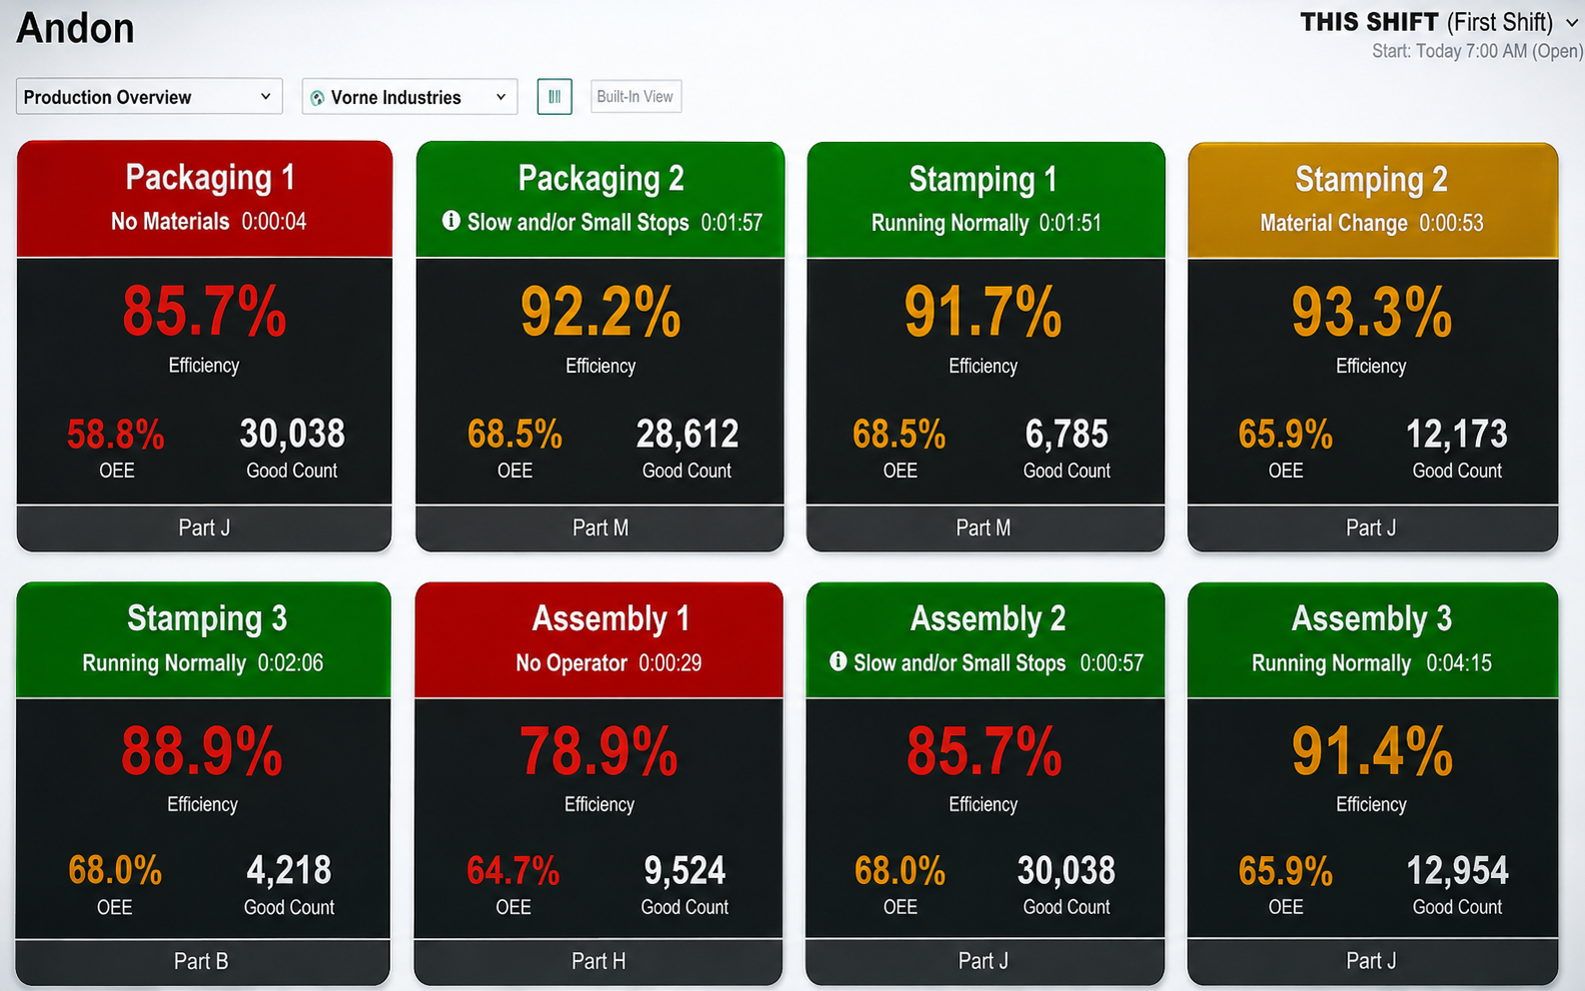
Task: Open the Stamping 3 tile header
Action: [204, 639]
